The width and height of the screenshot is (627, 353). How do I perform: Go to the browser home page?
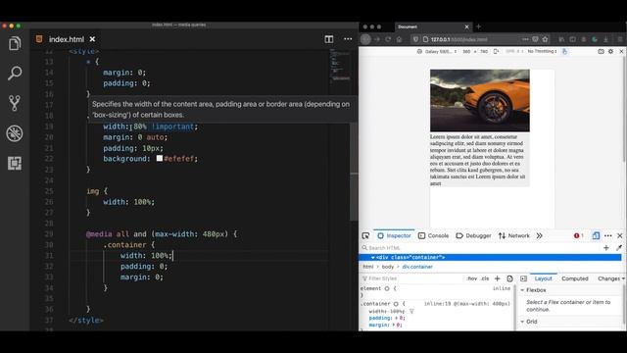click(x=399, y=39)
